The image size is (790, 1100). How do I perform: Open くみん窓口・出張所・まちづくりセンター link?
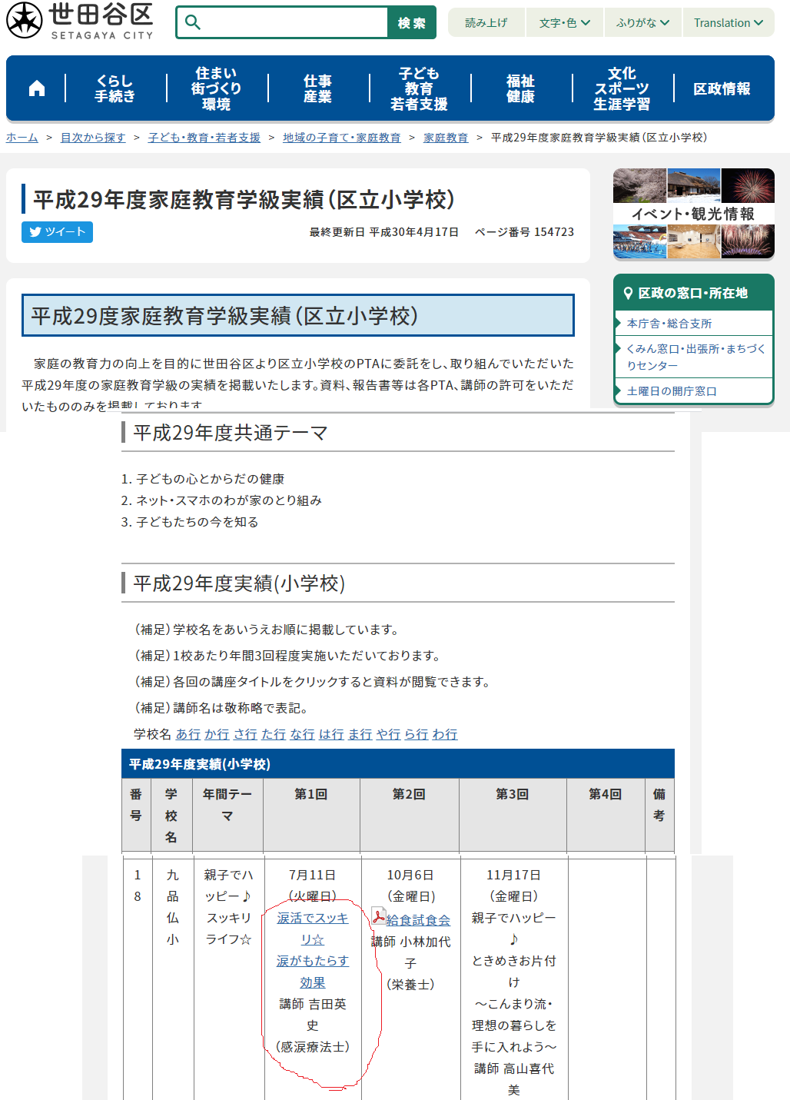tap(695, 357)
